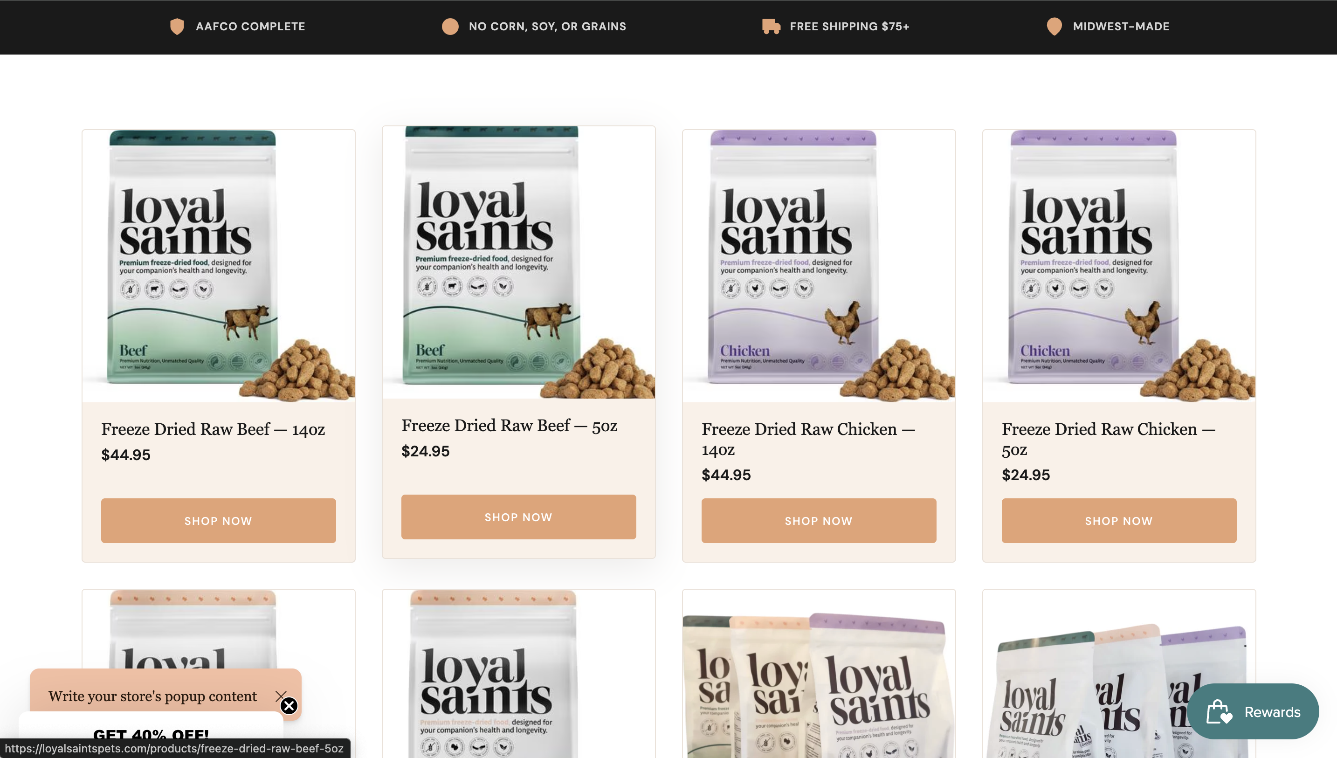Open Freeze Dried Raw Beef — 5oz title link
Viewport: 1337px width, 758px height.
[509, 425]
